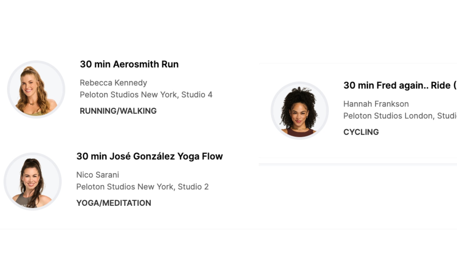Click the gray divider bar below the Cycling card
The image size is (457, 257).
coord(357,164)
